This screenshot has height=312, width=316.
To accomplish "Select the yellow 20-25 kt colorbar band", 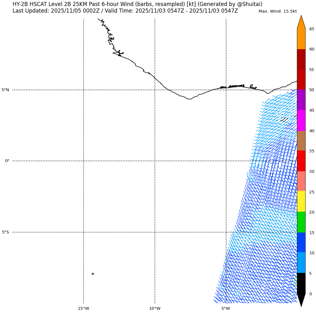I will click(301, 201).
